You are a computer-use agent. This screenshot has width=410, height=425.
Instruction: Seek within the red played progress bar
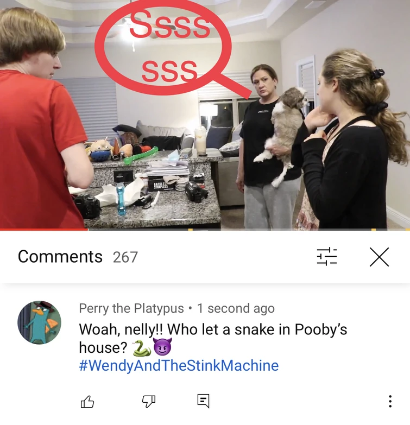coord(44,230)
